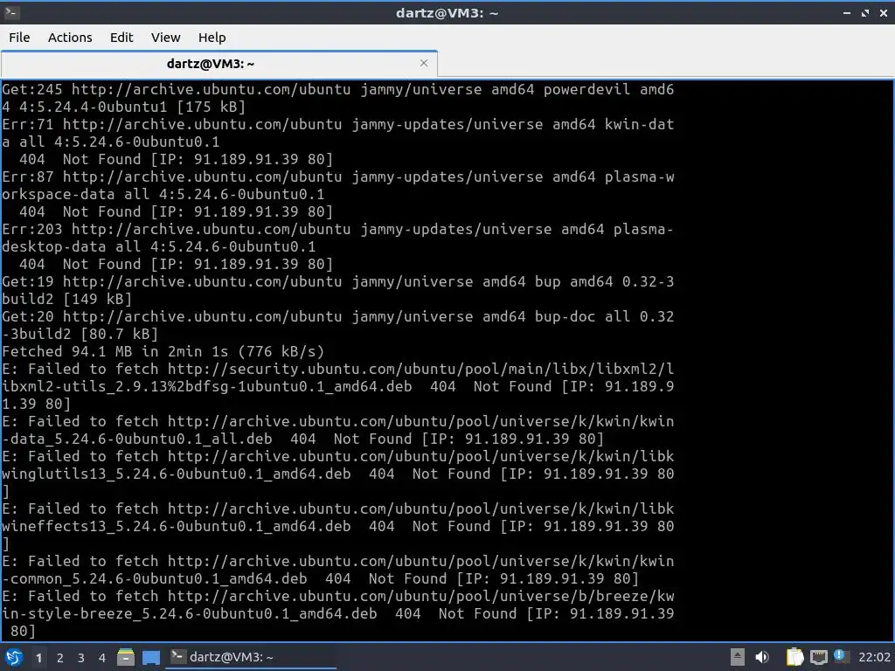Click the 'winglutils13_5.24.6-0ubuntu0.1_amd64.deb' error text
The height and width of the screenshot is (671, 895).
[x=177, y=474]
